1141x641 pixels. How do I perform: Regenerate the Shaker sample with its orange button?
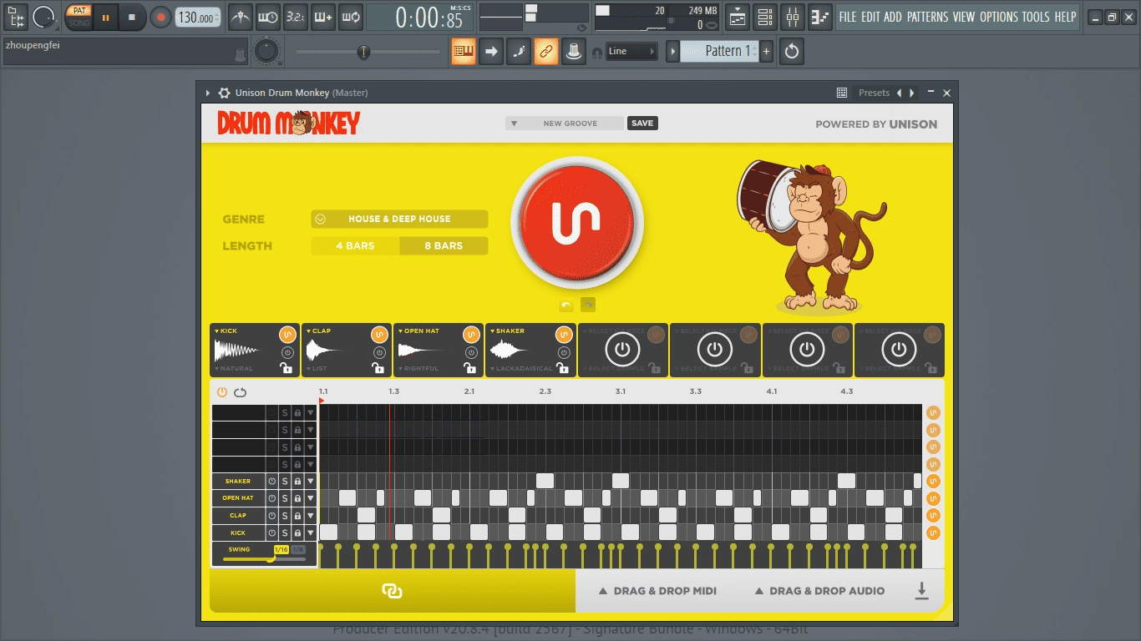pyautogui.click(x=563, y=335)
